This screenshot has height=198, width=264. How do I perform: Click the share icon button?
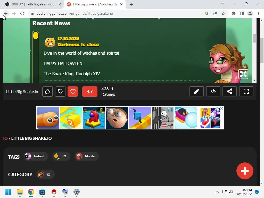coord(230,91)
